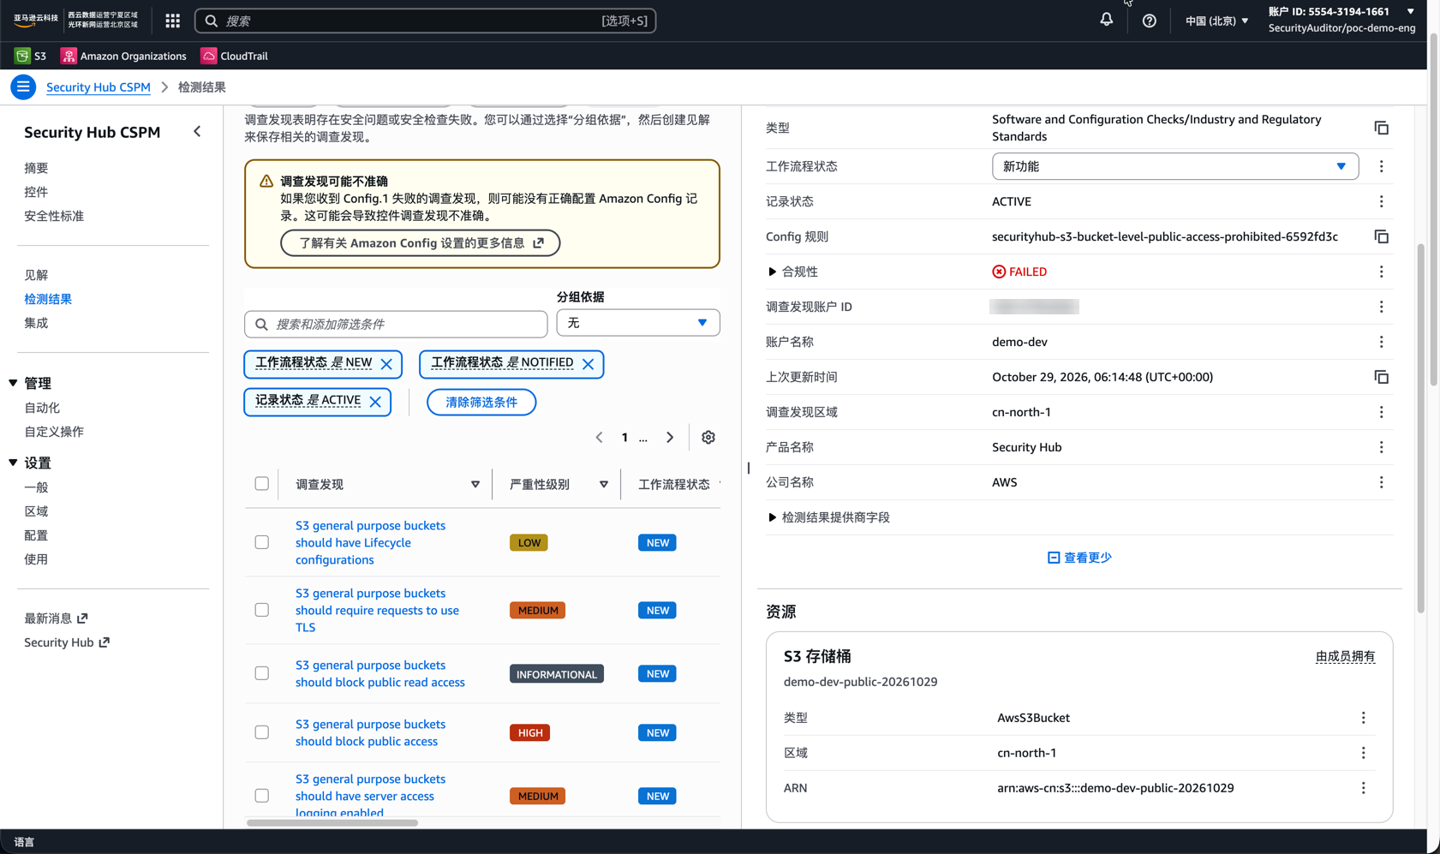1440x854 pixels.
Task: Open actions menu for 账户名称 row
Action: [x=1381, y=342]
